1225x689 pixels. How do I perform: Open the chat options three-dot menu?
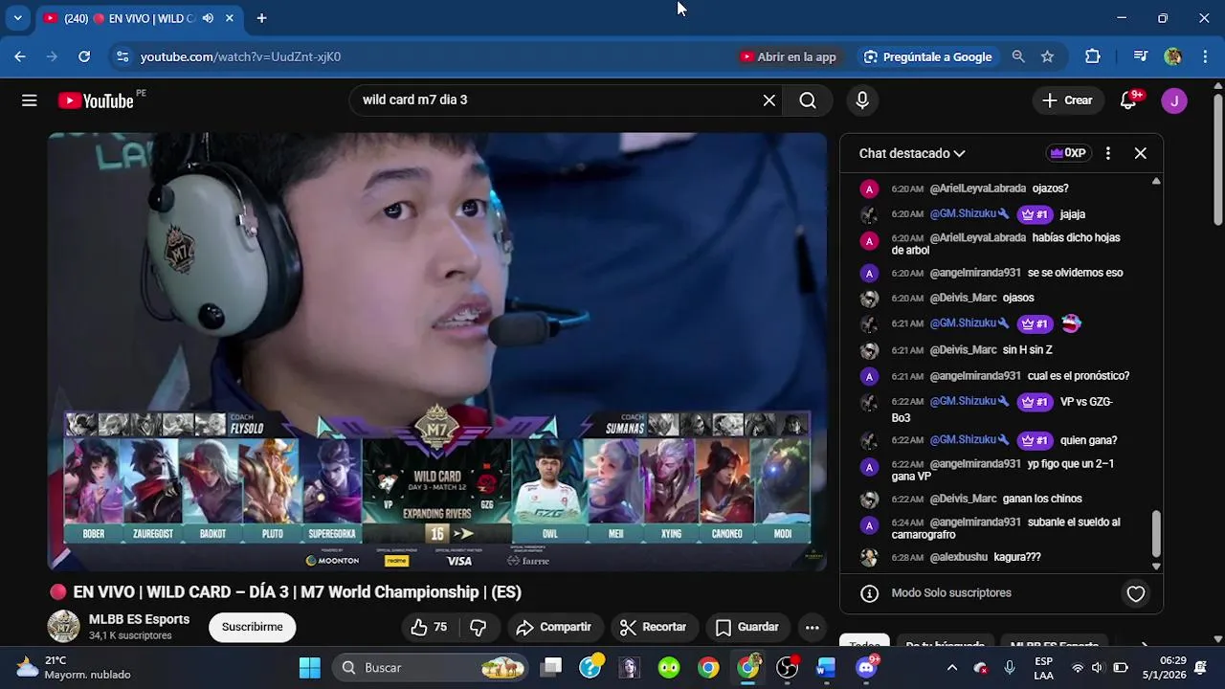pyautogui.click(x=1107, y=153)
